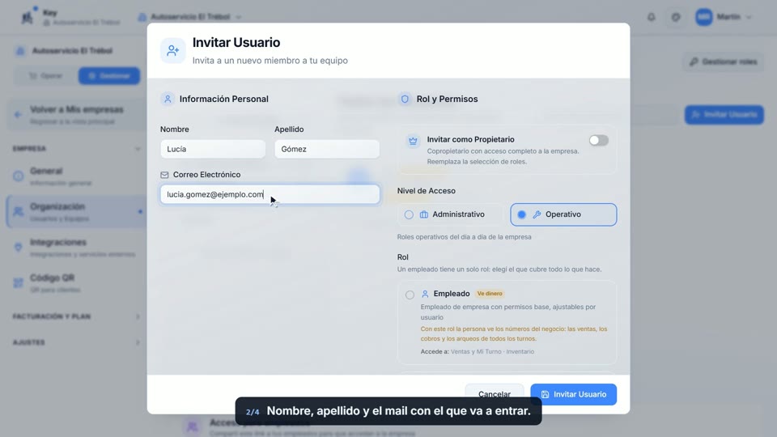Click the envelope icon next to Correo Electrónico
777x437 pixels.
[164, 175]
